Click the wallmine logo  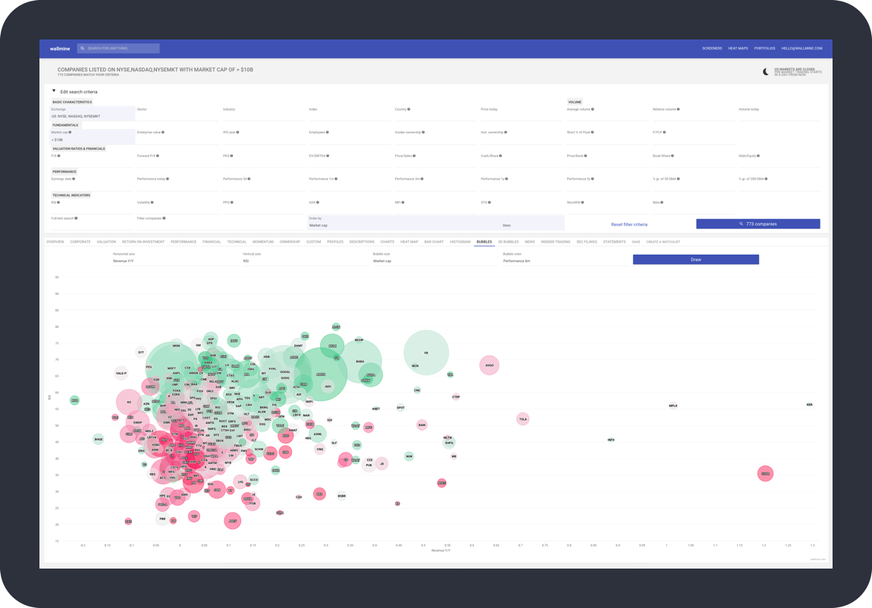tap(59, 49)
